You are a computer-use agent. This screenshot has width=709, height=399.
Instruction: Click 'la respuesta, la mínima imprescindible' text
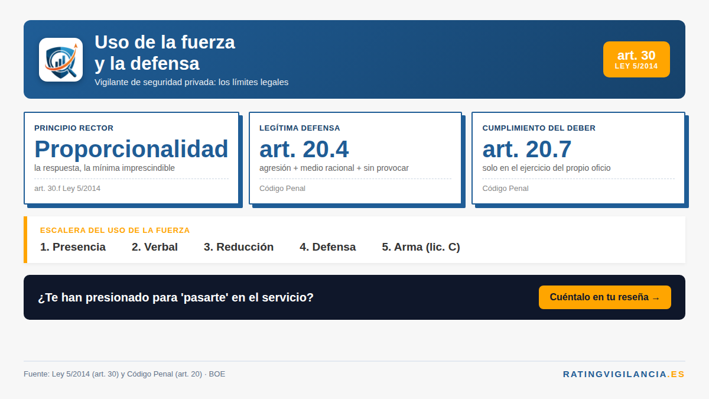105,168
